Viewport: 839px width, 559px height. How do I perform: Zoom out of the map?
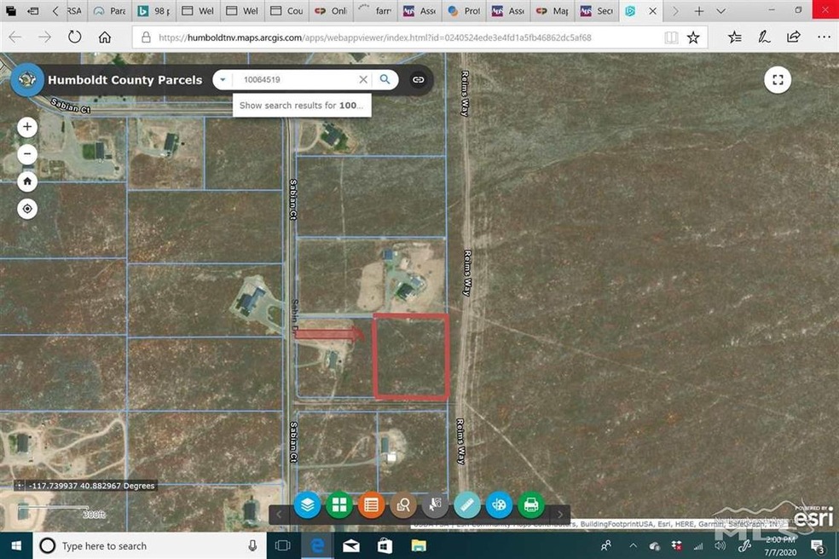26,153
